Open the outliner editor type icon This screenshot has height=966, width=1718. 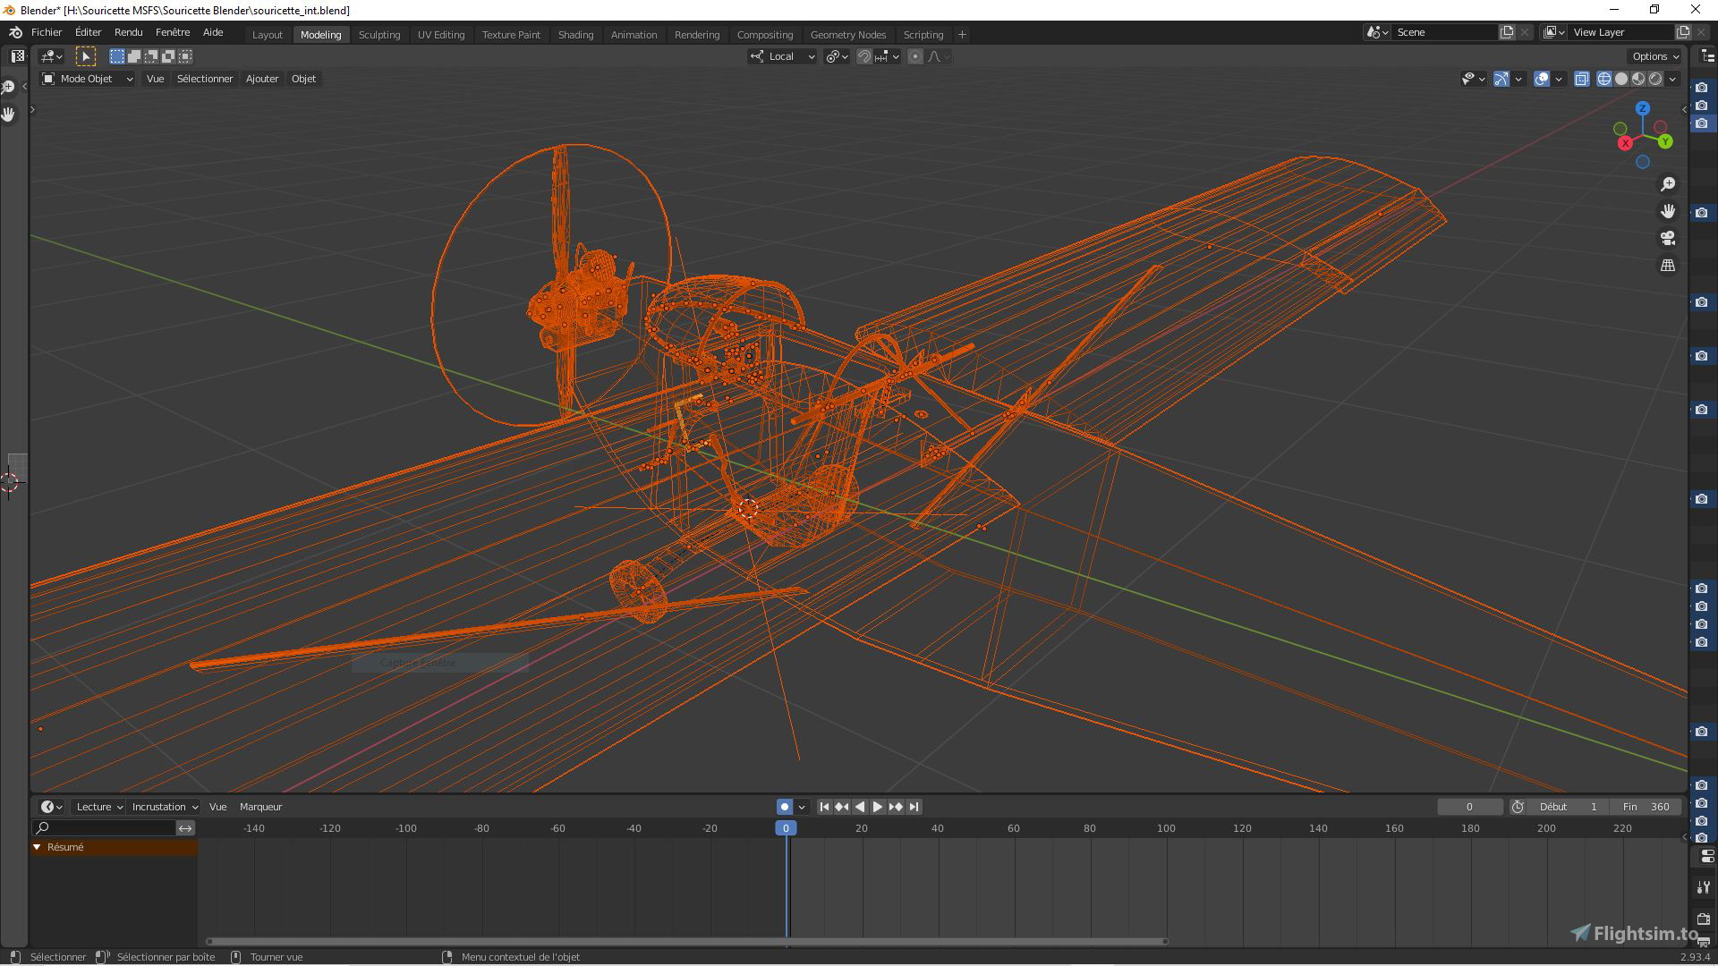tap(1707, 56)
